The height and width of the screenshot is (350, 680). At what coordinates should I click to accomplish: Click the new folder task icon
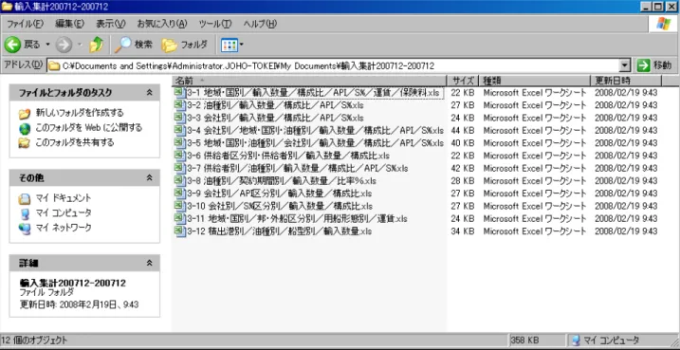[x=25, y=114]
